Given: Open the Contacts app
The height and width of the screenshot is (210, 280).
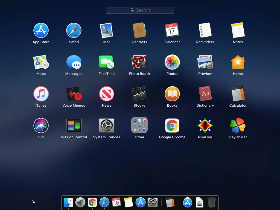Looking at the screenshot, I should coord(139,30).
